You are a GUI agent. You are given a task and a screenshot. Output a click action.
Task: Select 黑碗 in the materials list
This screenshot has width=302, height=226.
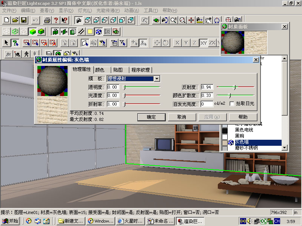click(x=240, y=136)
